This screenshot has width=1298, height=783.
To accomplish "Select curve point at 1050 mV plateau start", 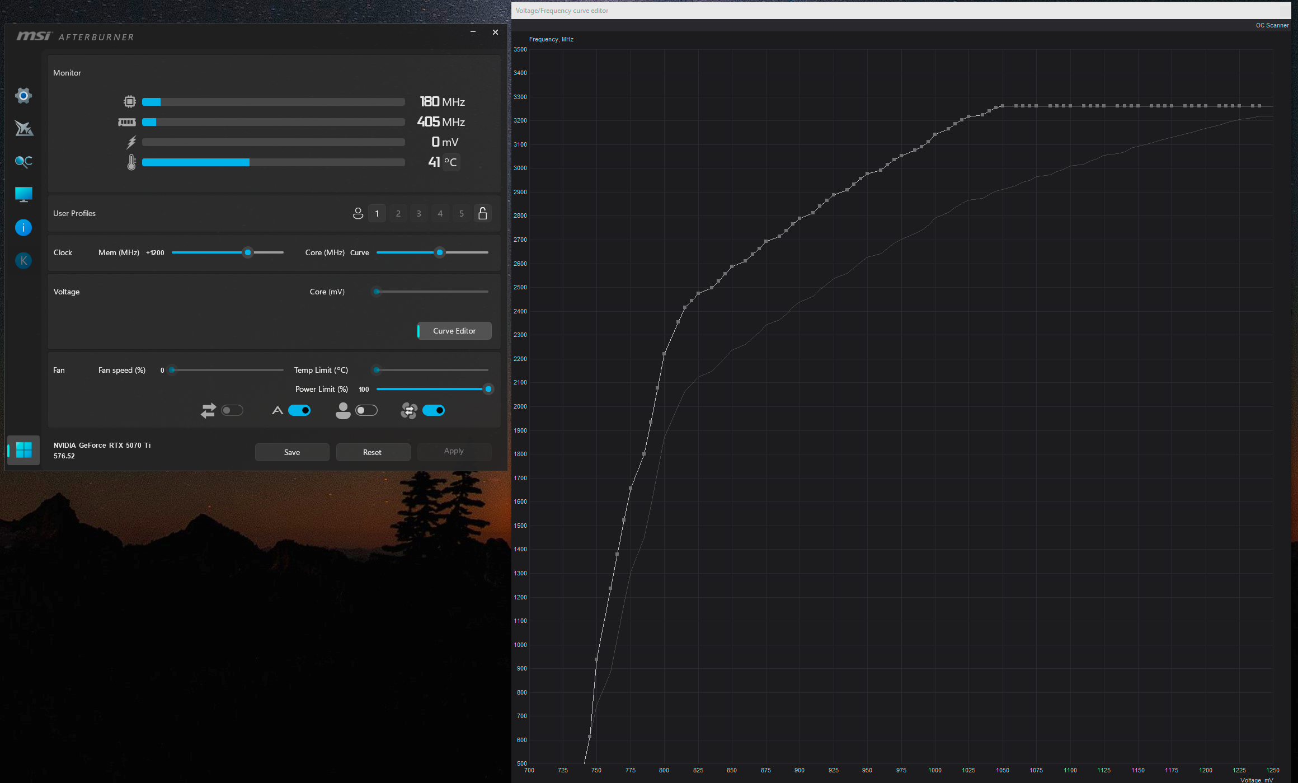I will pyautogui.click(x=1003, y=106).
